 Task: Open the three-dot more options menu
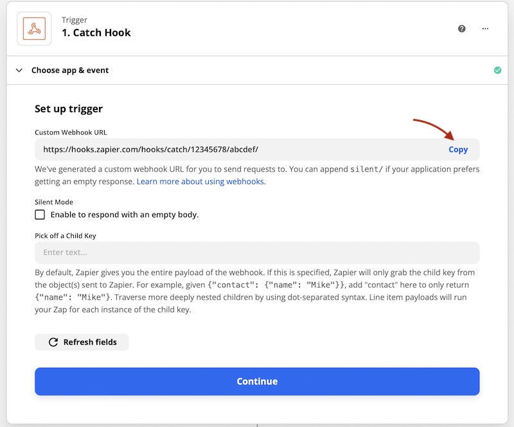(x=485, y=29)
